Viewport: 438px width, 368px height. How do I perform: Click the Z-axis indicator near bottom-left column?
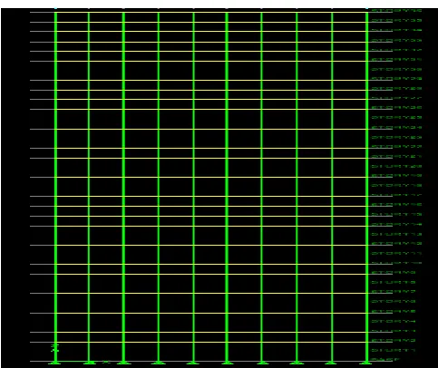click(54, 347)
